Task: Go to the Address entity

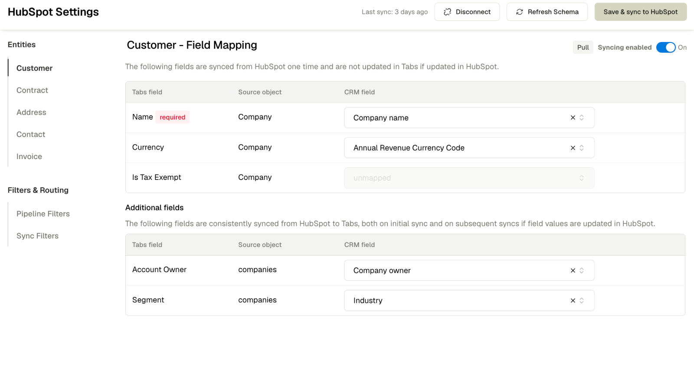Action: pos(31,112)
